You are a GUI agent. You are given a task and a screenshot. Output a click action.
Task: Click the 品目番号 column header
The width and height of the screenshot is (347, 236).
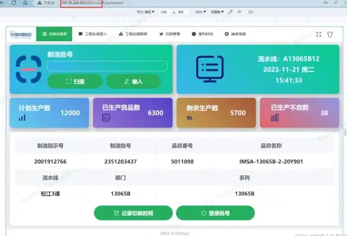coord(182,146)
